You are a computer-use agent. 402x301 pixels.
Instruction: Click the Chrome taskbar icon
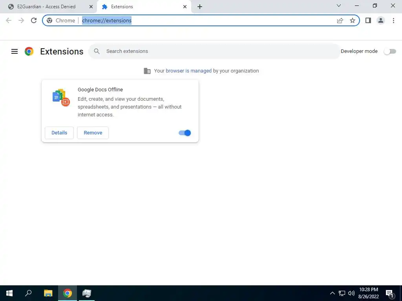pos(68,293)
